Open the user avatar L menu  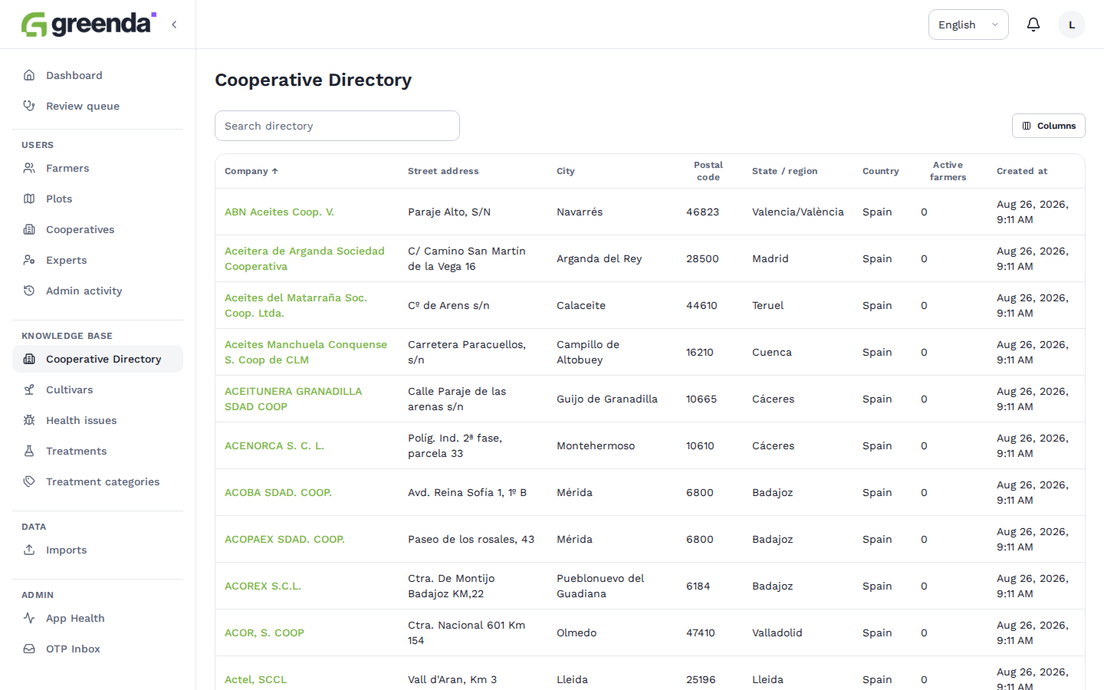(1072, 25)
